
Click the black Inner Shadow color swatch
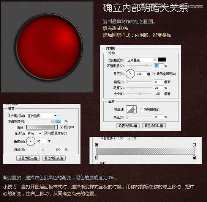pos(162,60)
